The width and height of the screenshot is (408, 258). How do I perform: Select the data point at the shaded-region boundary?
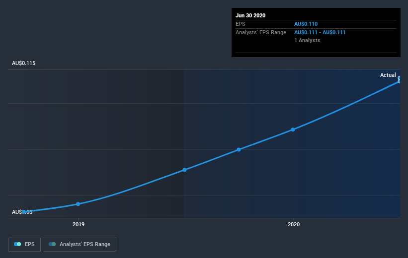coord(184,170)
